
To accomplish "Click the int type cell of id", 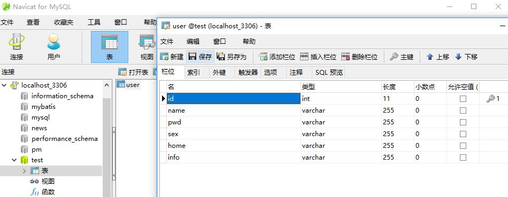I will [341, 99].
